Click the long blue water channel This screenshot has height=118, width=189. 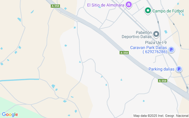click(20, 80)
